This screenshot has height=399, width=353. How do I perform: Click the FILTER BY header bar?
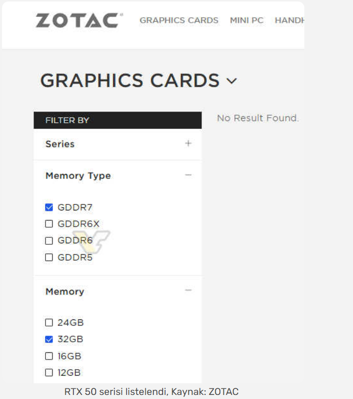(x=117, y=120)
